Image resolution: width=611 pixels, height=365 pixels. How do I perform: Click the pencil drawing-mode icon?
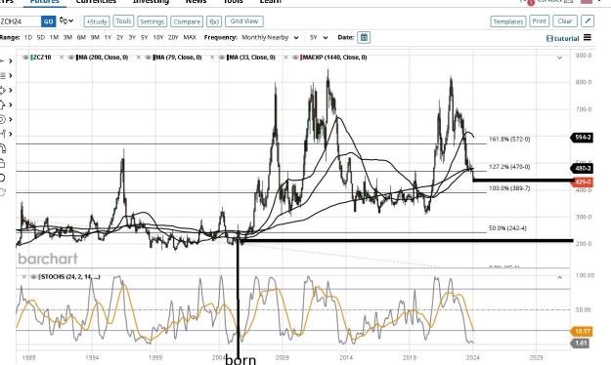coord(588,21)
